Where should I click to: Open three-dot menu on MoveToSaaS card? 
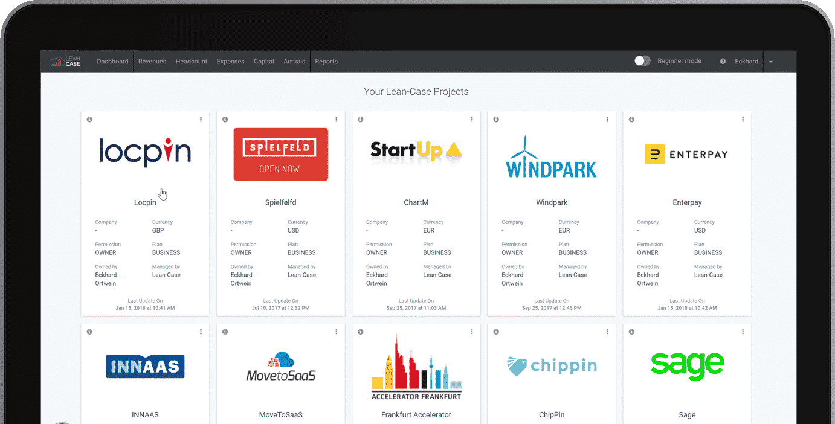click(x=337, y=332)
